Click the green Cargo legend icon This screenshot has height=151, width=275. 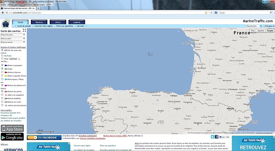[6, 69]
